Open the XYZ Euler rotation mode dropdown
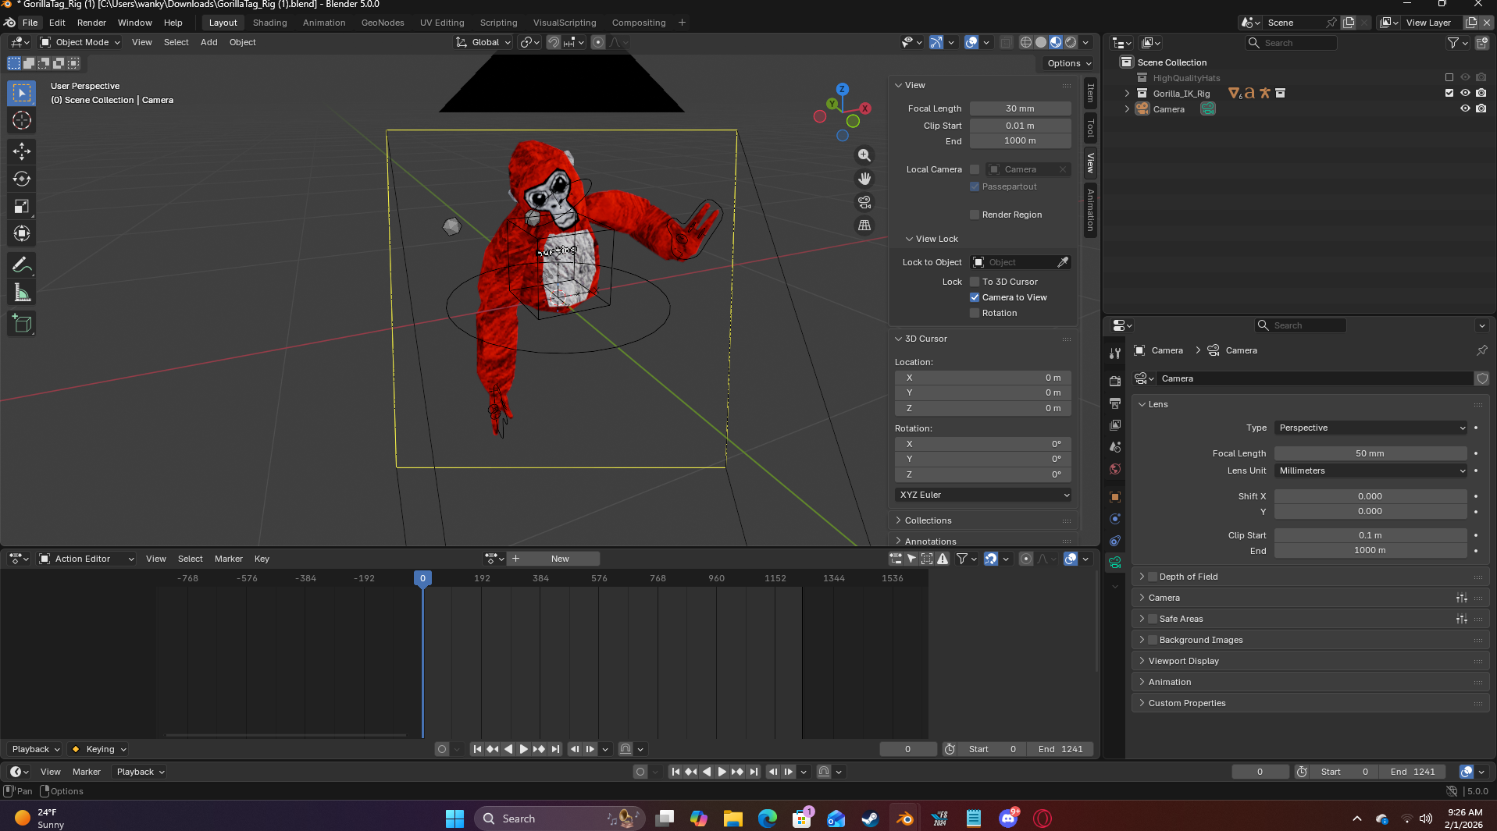Viewport: 1497px width, 831px height. pyautogui.click(x=983, y=495)
